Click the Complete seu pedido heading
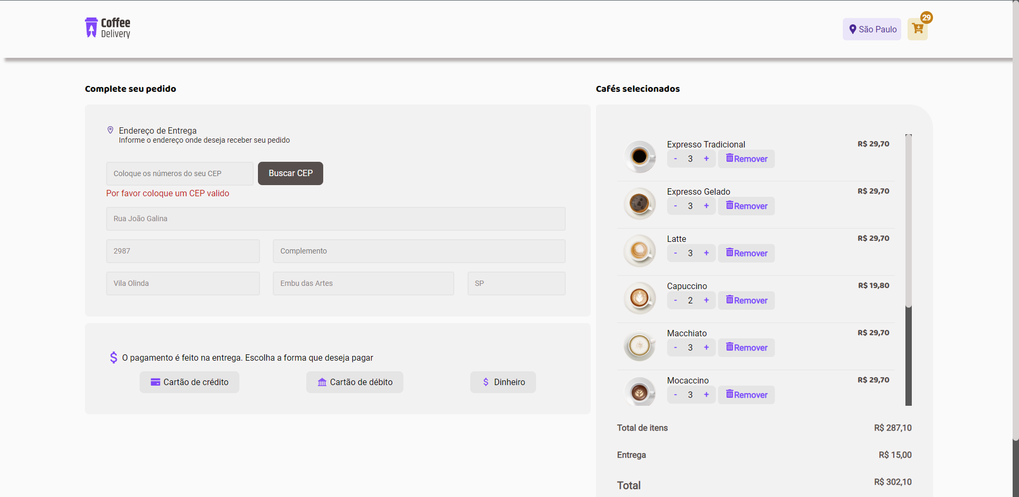 (x=131, y=89)
